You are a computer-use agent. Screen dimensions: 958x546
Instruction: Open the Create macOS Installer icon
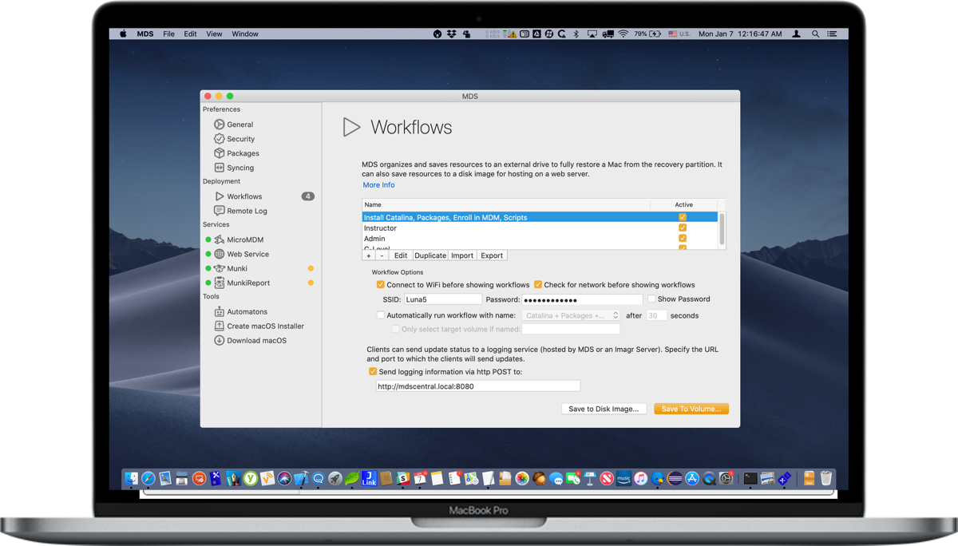click(219, 326)
